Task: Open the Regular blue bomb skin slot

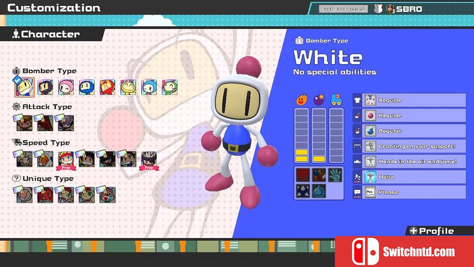Action: click(409, 131)
